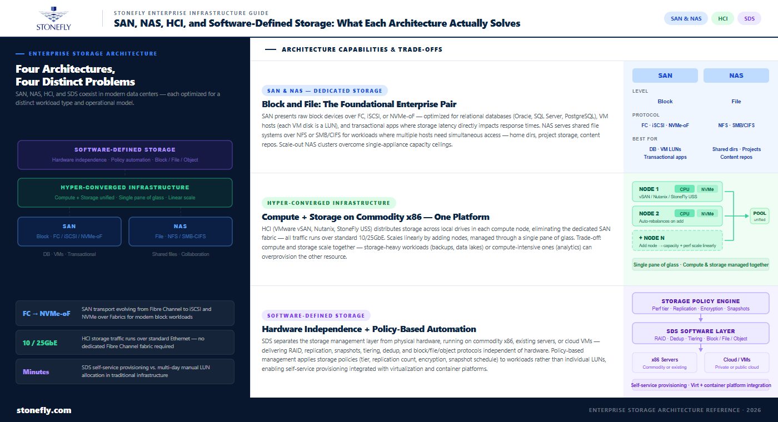
Task: Click the CPU chip on NODE 1
Action: [684, 189]
